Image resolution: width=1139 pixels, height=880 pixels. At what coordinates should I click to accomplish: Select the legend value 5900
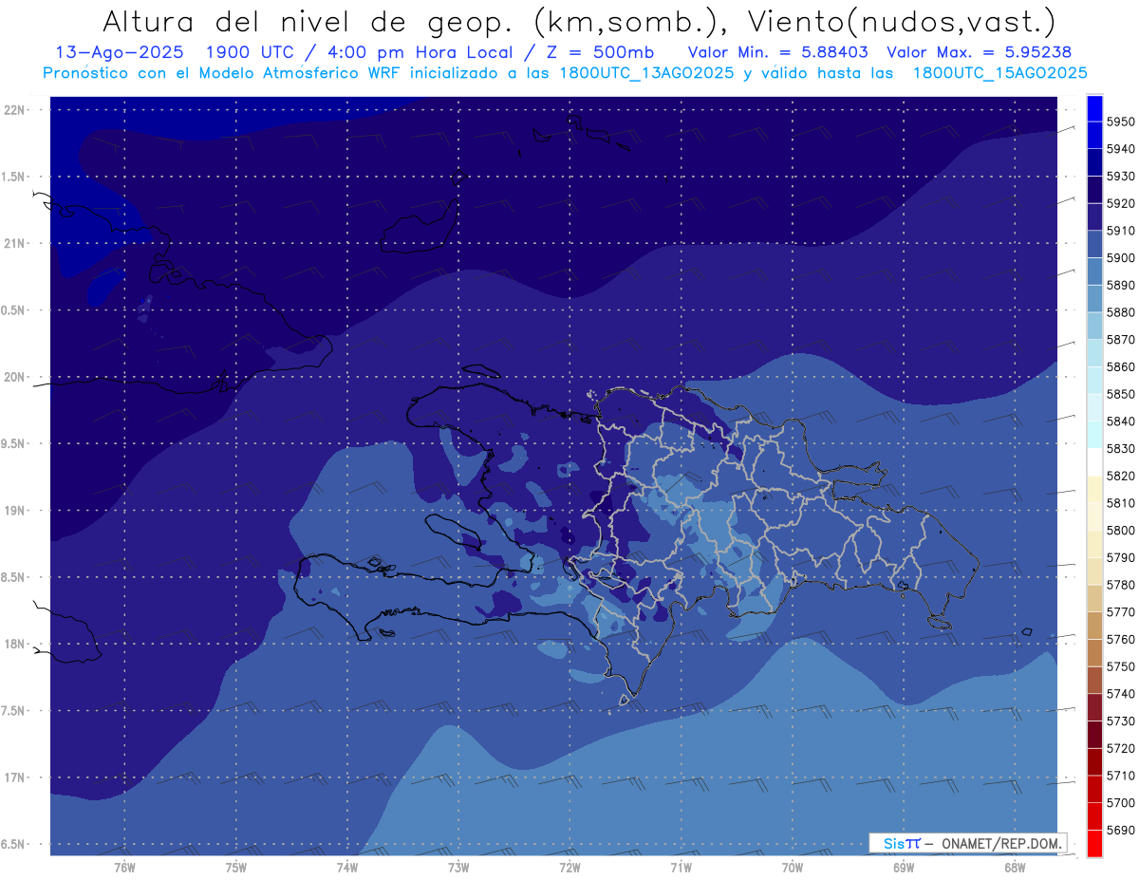pyautogui.click(x=1121, y=257)
